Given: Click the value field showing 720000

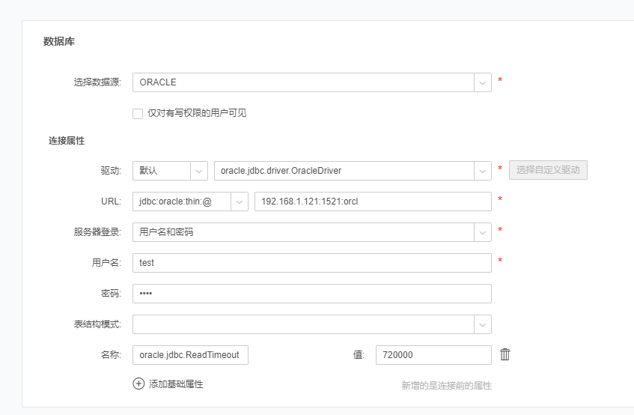Looking at the screenshot, I should click(433, 354).
